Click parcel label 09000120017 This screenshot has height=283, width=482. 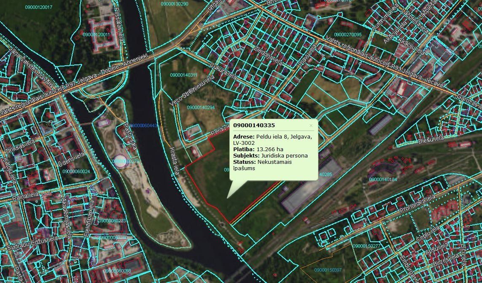coord(39,7)
